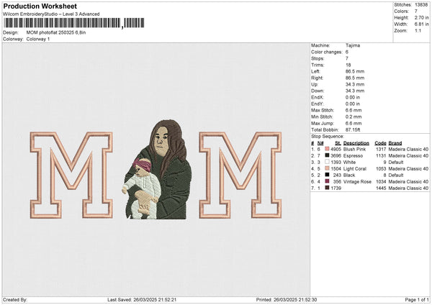
Task: Click the Espresso color swatch
Action: tap(327, 155)
